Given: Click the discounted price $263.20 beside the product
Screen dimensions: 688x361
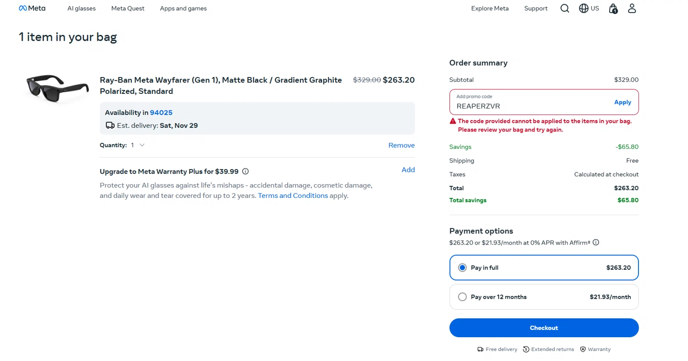Looking at the screenshot, I should (x=399, y=80).
